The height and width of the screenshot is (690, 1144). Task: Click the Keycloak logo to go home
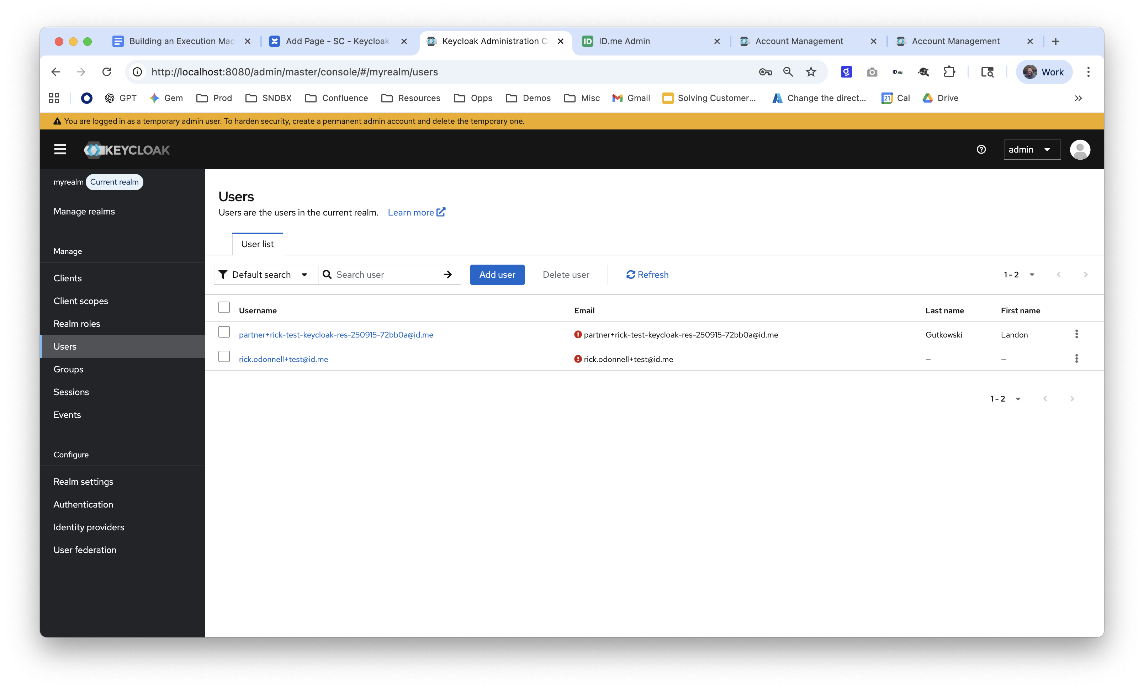126,149
